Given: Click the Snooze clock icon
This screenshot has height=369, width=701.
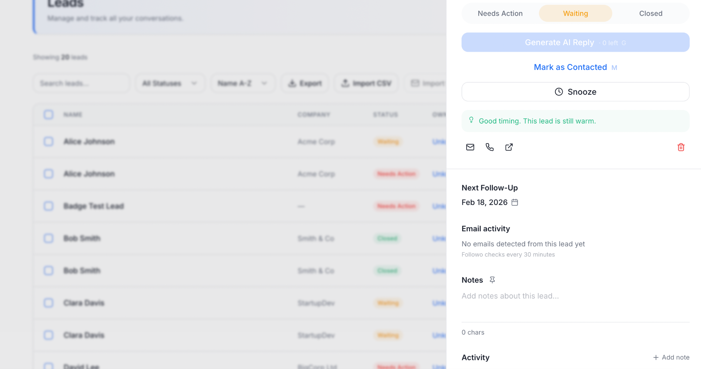Looking at the screenshot, I should [558, 91].
